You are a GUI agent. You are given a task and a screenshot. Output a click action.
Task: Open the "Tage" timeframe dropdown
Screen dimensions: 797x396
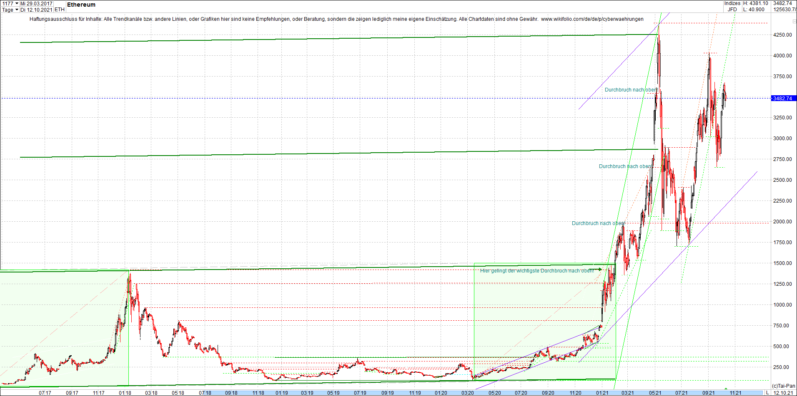(7, 10)
